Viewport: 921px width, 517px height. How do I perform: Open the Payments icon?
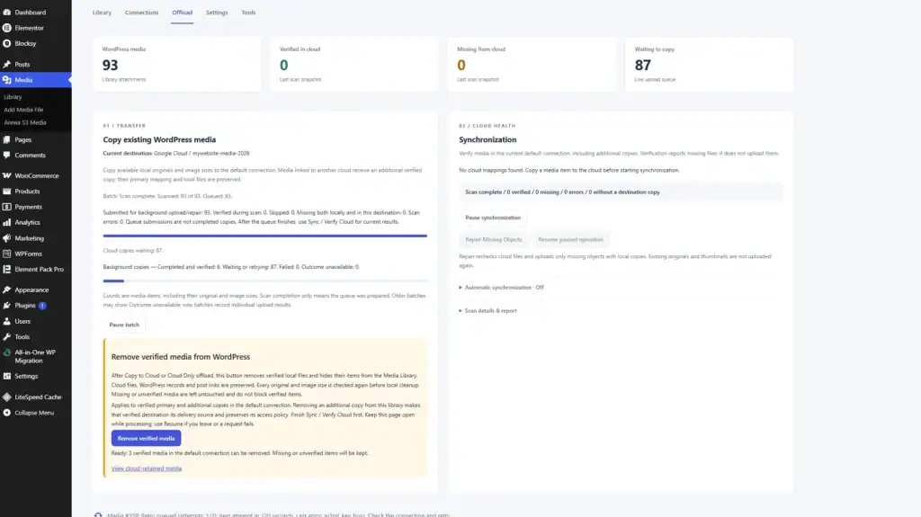coord(6,207)
